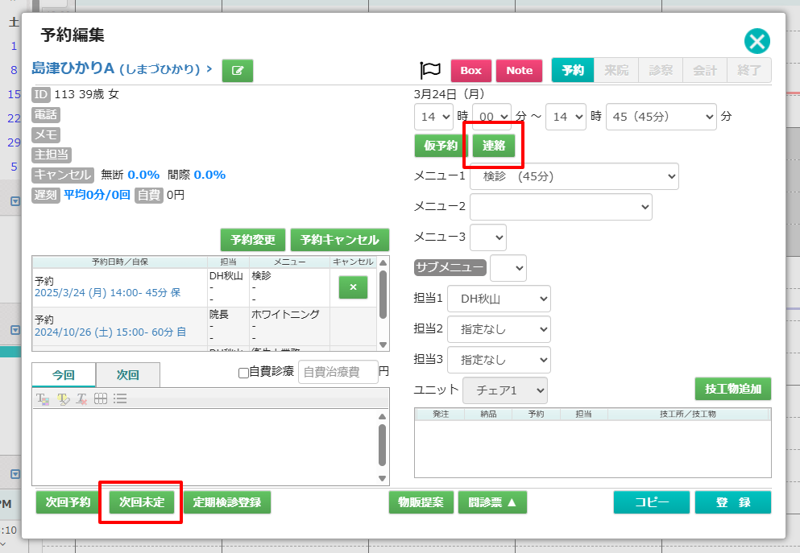Click the text highlight icon in memo toolbar
800x553 pixels.
point(63,398)
